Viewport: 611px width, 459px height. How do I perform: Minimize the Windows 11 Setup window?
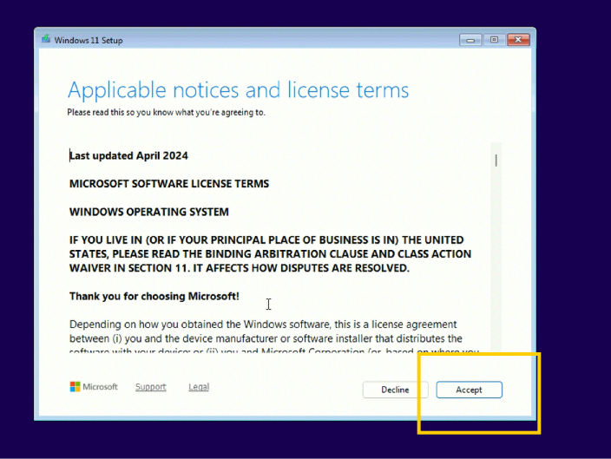pyautogui.click(x=470, y=40)
